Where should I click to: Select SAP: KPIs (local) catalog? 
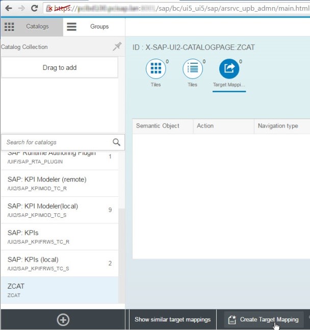point(59,263)
